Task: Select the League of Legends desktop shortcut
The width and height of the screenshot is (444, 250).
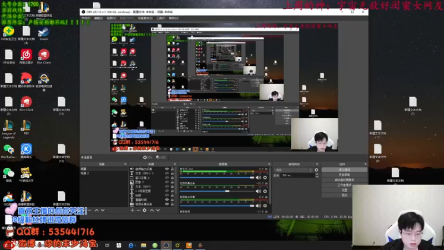Action: pyautogui.click(x=8, y=129)
